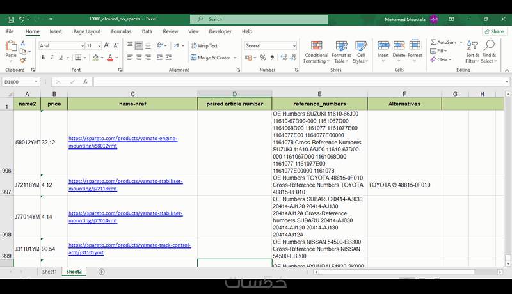This screenshot has height=294, width=512.
Task: Open the j77014ymt stabiliser mounting link
Action: pyautogui.click(x=125, y=217)
